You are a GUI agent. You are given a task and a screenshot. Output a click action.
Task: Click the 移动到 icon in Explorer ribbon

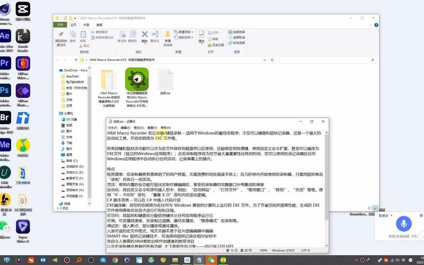pyautogui.click(x=122, y=34)
